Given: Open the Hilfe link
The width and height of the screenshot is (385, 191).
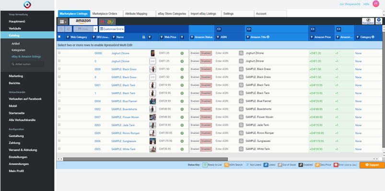Looking at the screenshot, I should coord(366,4).
